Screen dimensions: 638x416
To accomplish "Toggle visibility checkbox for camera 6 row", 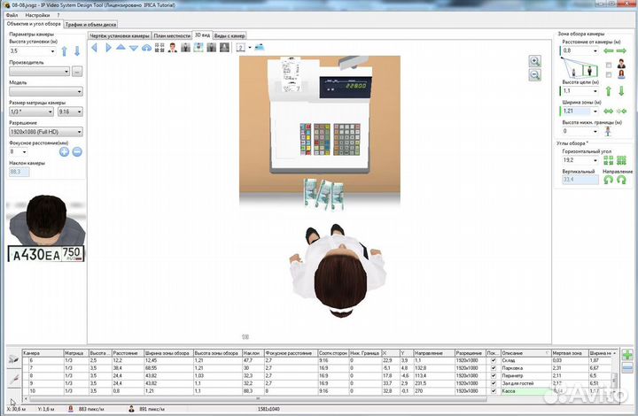I will tap(494, 360).
